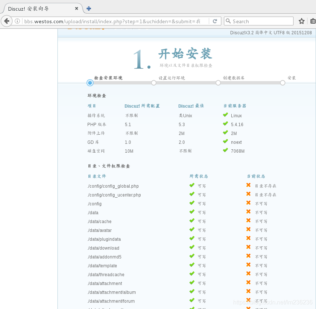Open the bookmarks list icon
Image resolution: width=316 pixels, height=309 pixels.
pos(313,21)
